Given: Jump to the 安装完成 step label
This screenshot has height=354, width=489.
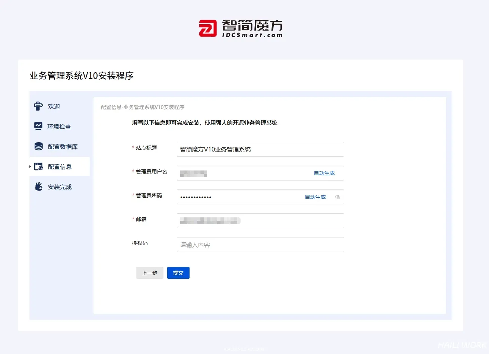Looking at the screenshot, I should pyautogui.click(x=60, y=187).
